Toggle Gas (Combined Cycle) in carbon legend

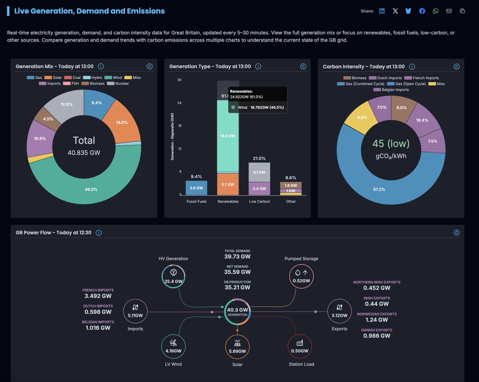click(365, 84)
